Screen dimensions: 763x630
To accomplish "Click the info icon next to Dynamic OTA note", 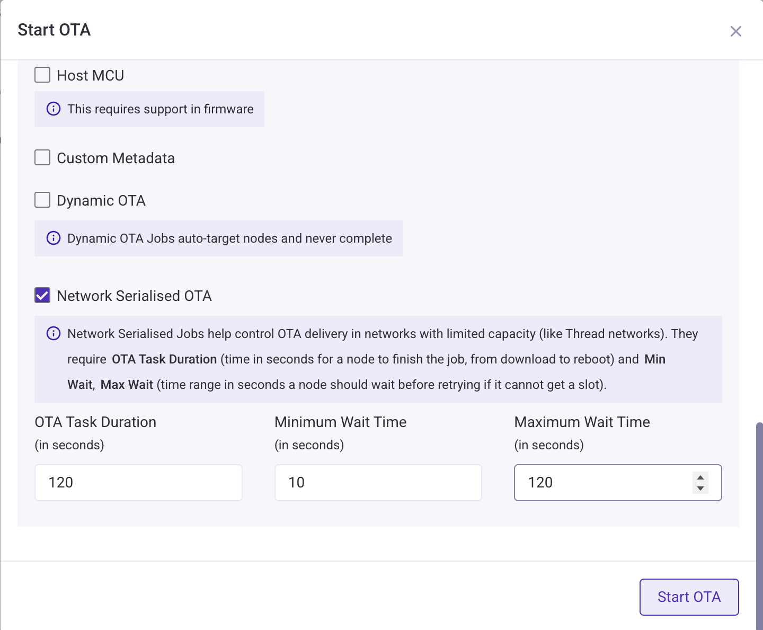I will (x=53, y=238).
